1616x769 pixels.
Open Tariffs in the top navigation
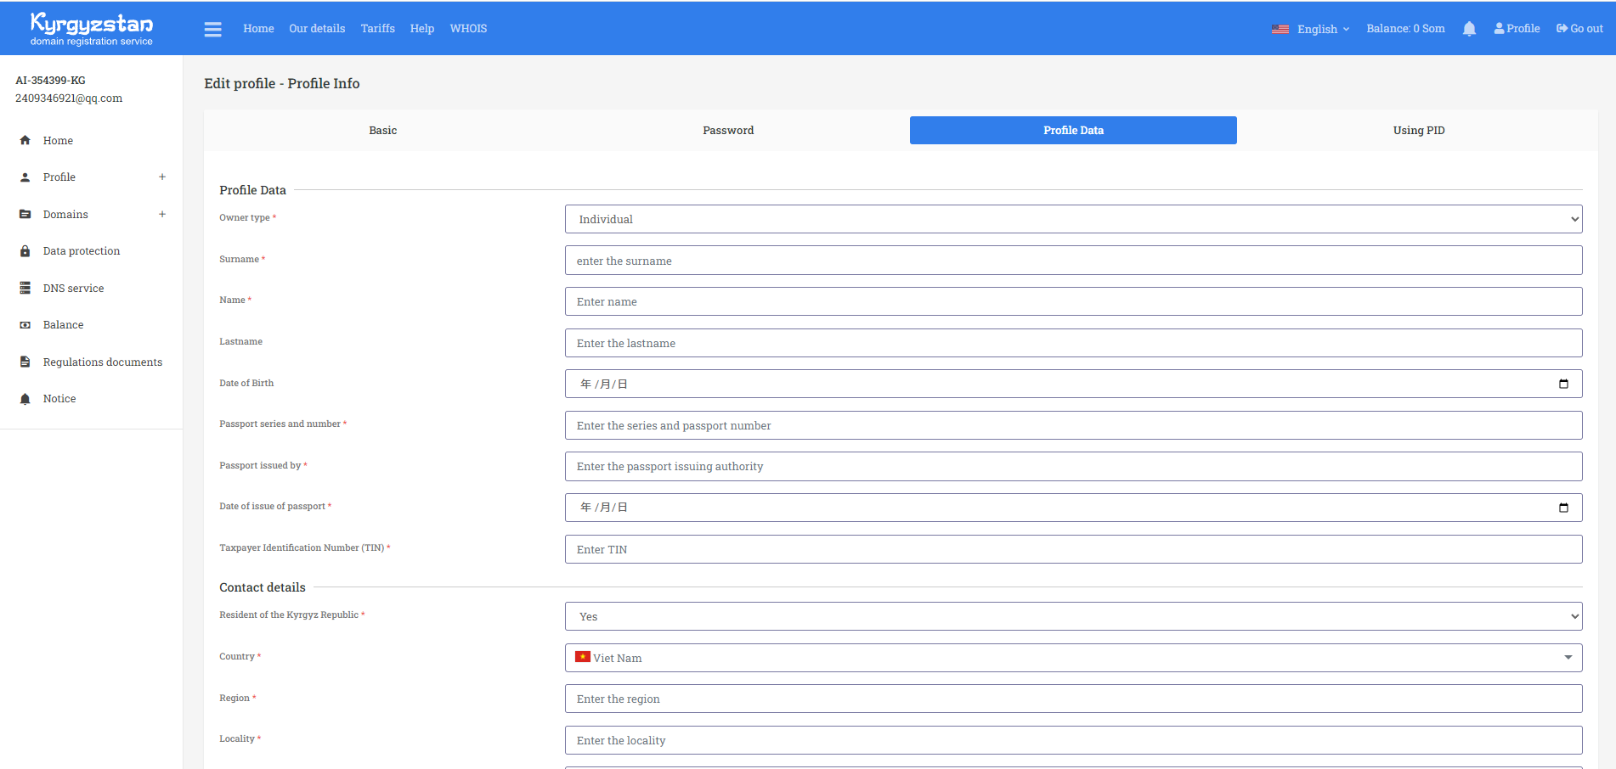pos(377,29)
